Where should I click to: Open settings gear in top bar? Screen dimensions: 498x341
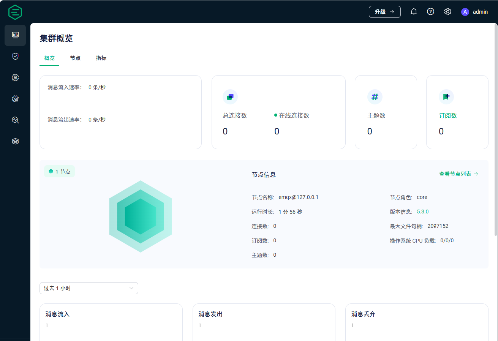[447, 12]
